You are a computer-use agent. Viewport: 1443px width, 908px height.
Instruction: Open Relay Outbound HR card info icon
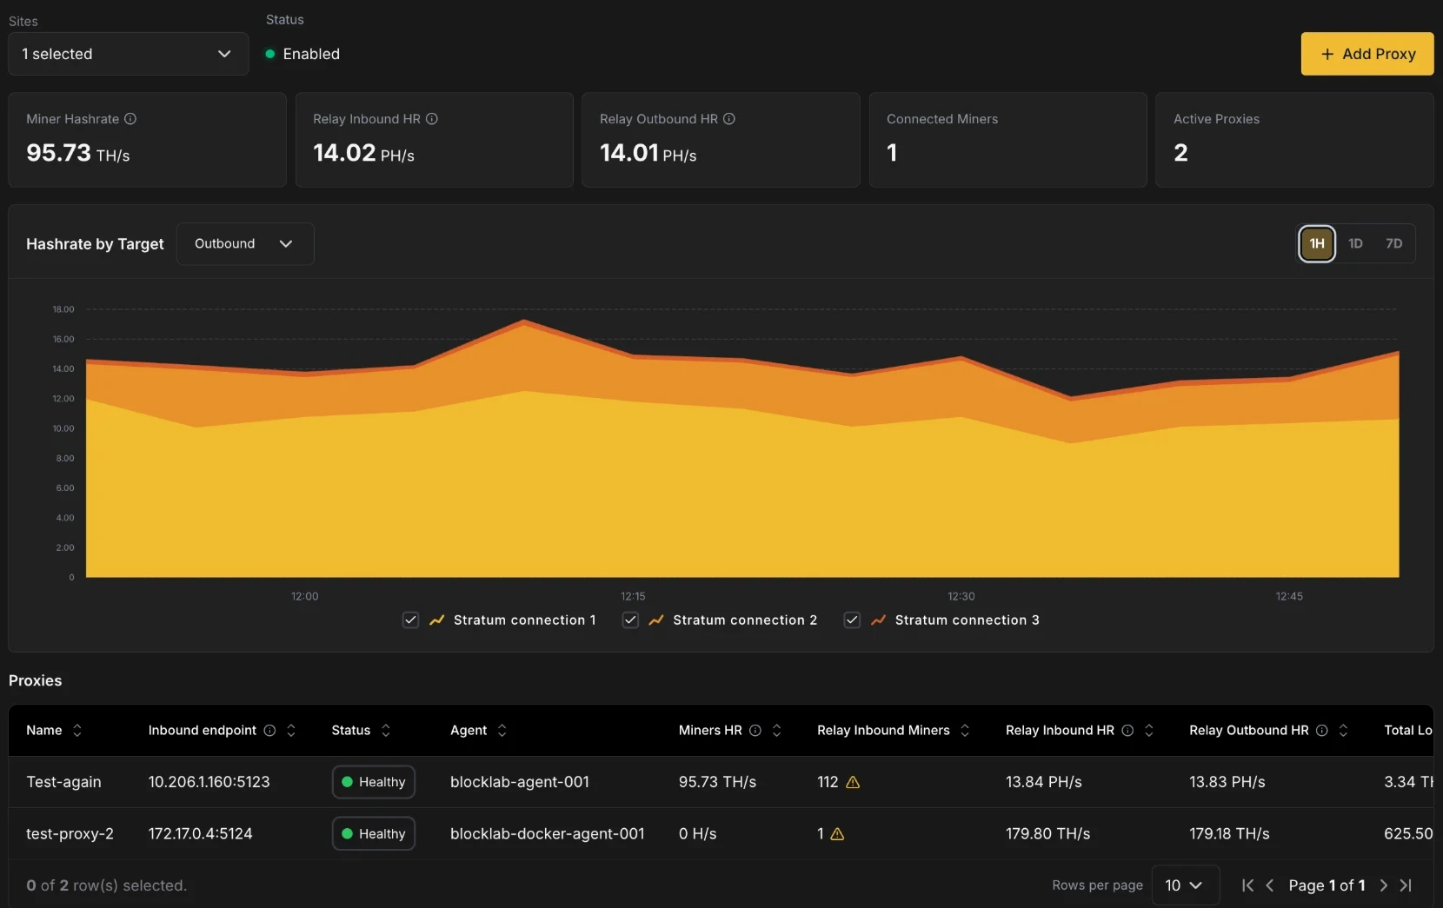pyautogui.click(x=729, y=119)
